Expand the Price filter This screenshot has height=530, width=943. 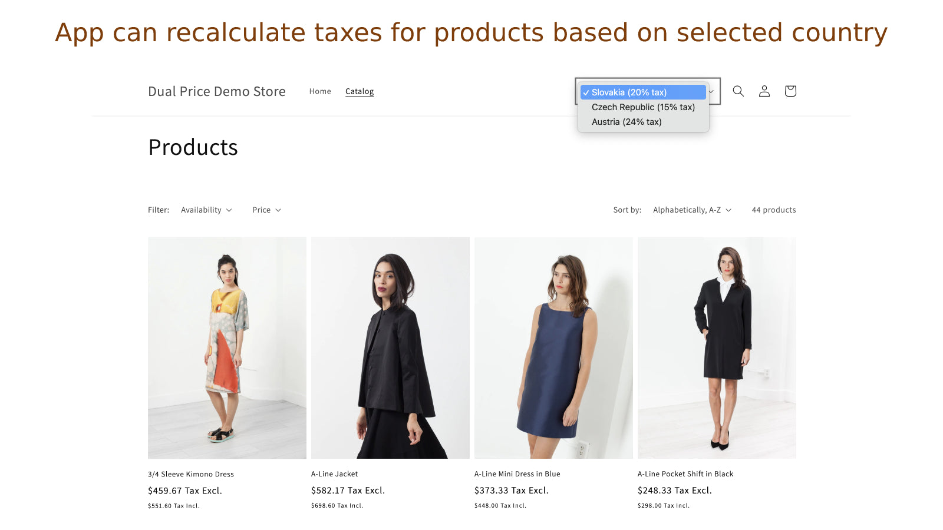pyautogui.click(x=266, y=210)
